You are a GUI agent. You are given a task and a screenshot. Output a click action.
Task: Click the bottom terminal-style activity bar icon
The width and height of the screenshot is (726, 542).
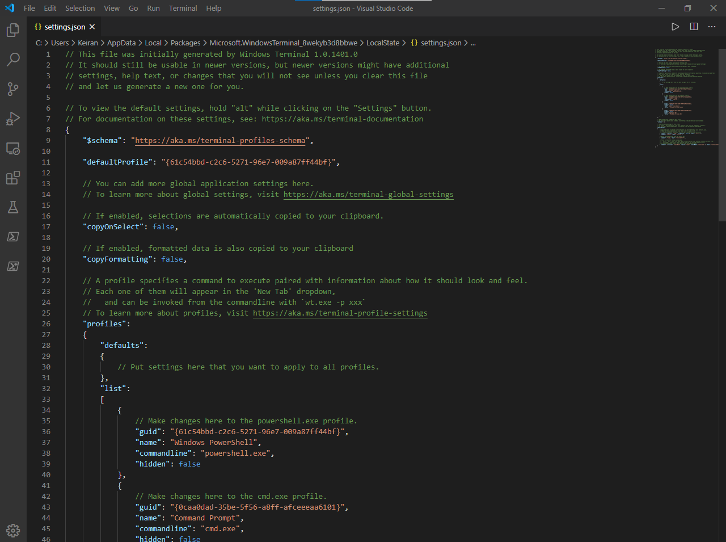pos(13,266)
